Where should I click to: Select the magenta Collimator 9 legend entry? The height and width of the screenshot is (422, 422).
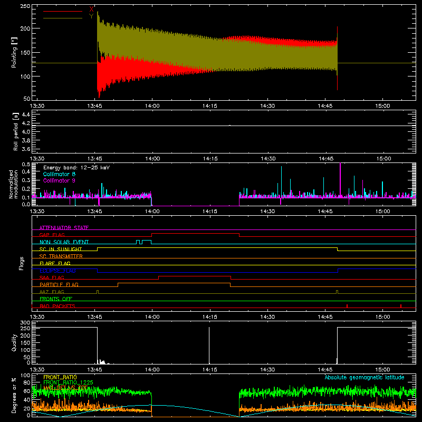point(59,180)
